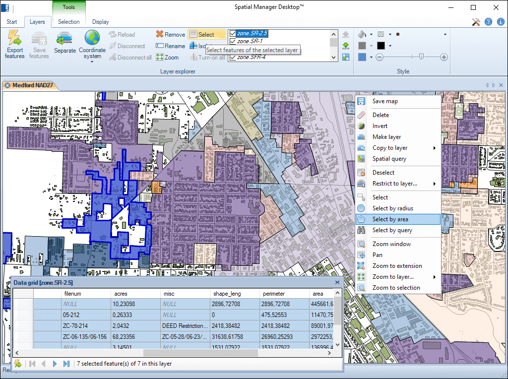Screen dimensions: 508x379
Task: Jump to first record in Data grid
Action: [x=32, y=364]
